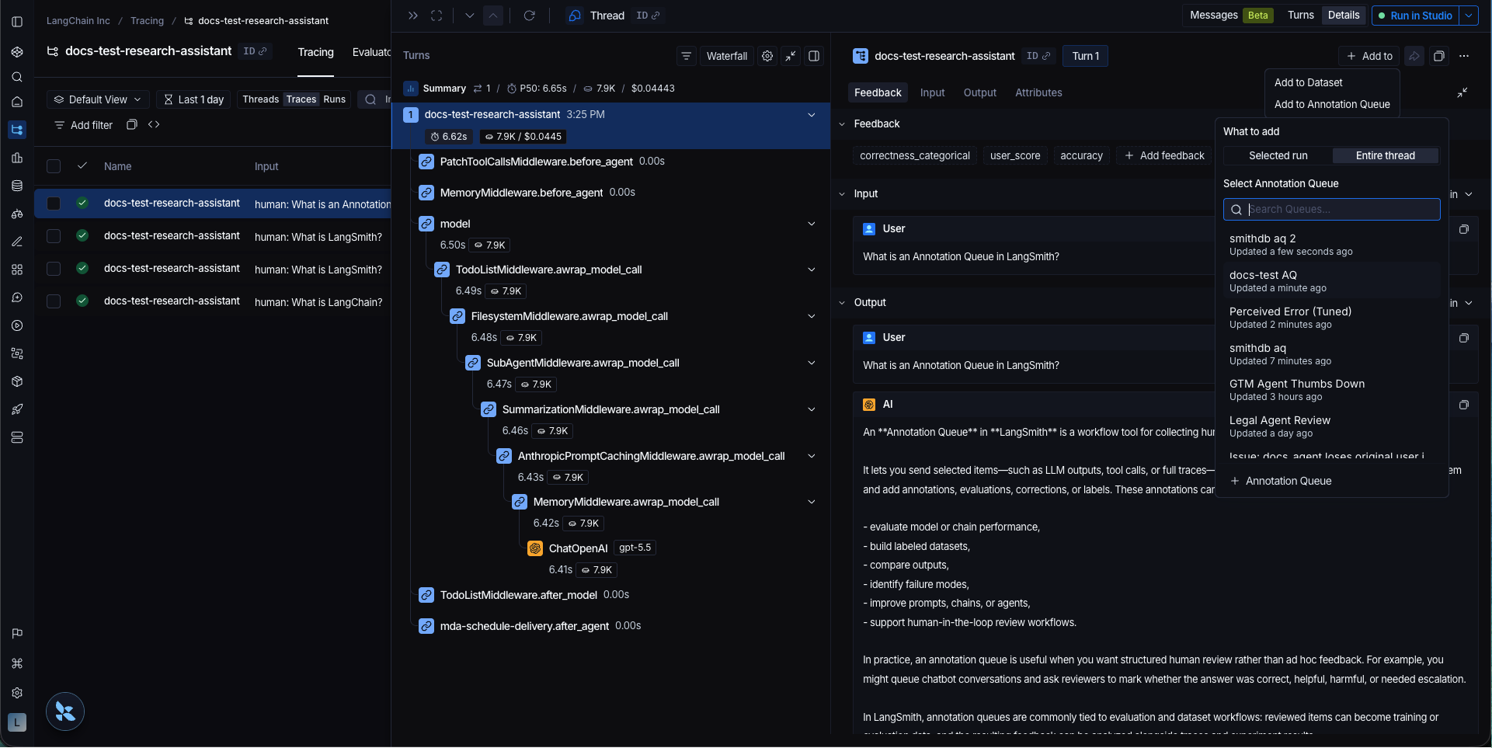Viewport: 1492px width, 748px height.
Task: Go to previous trace with up arrow
Action: tap(493, 16)
